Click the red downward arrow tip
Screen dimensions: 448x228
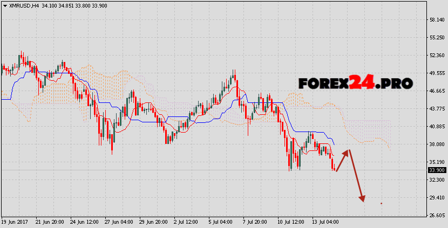click(363, 199)
